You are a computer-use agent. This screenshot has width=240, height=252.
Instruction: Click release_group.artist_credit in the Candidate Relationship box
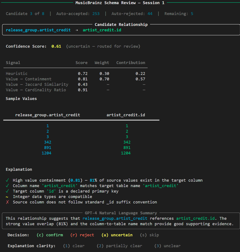(38, 30)
